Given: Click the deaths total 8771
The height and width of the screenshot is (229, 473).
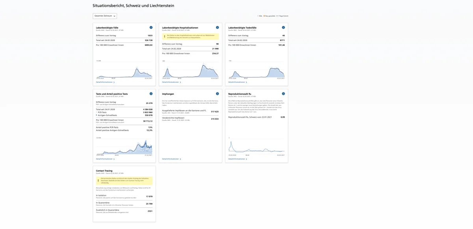Looking at the screenshot, I should (x=282, y=40).
